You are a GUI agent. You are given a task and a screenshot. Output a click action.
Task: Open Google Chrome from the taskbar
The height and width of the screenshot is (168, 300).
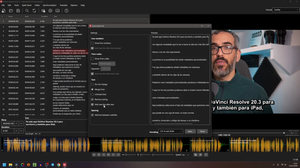point(59,165)
